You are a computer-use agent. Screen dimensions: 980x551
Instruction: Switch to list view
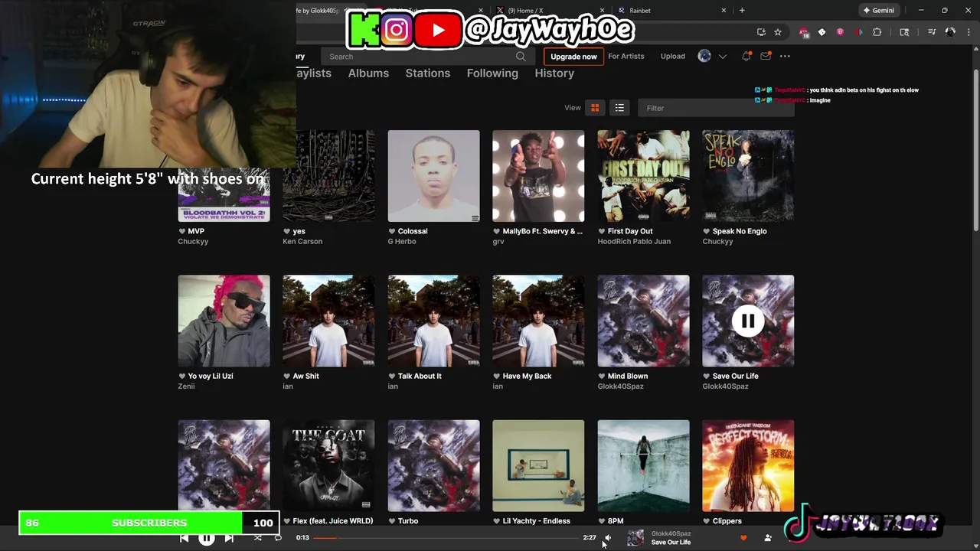619,108
